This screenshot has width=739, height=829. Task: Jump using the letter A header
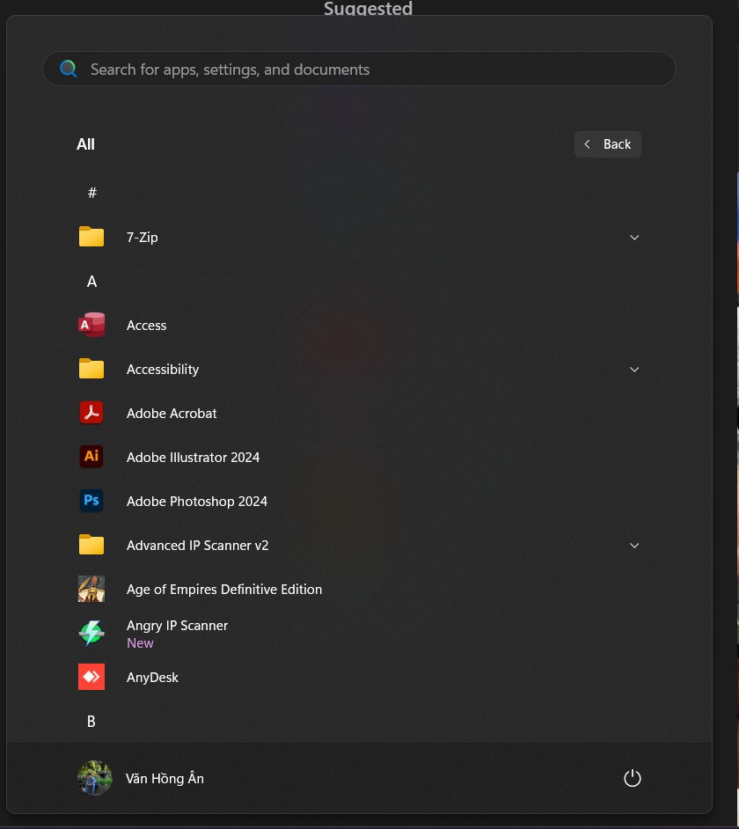coord(91,282)
